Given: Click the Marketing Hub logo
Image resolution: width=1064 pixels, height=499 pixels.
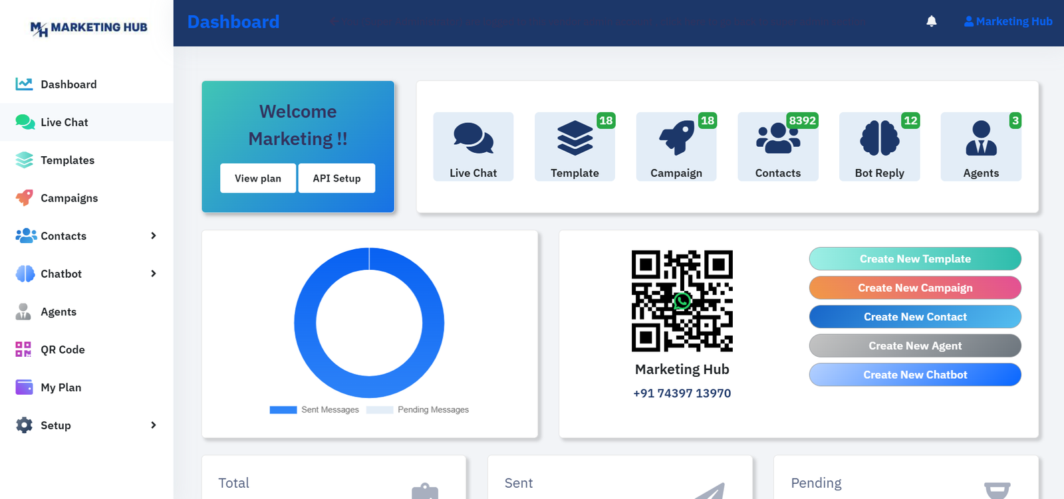Looking at the screenshot, I should (88, 28).
